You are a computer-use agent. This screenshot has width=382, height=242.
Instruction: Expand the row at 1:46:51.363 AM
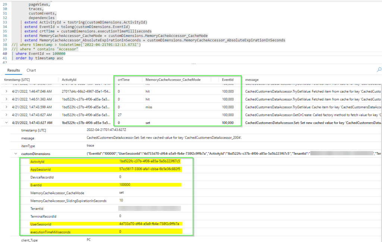pos(6,99)
